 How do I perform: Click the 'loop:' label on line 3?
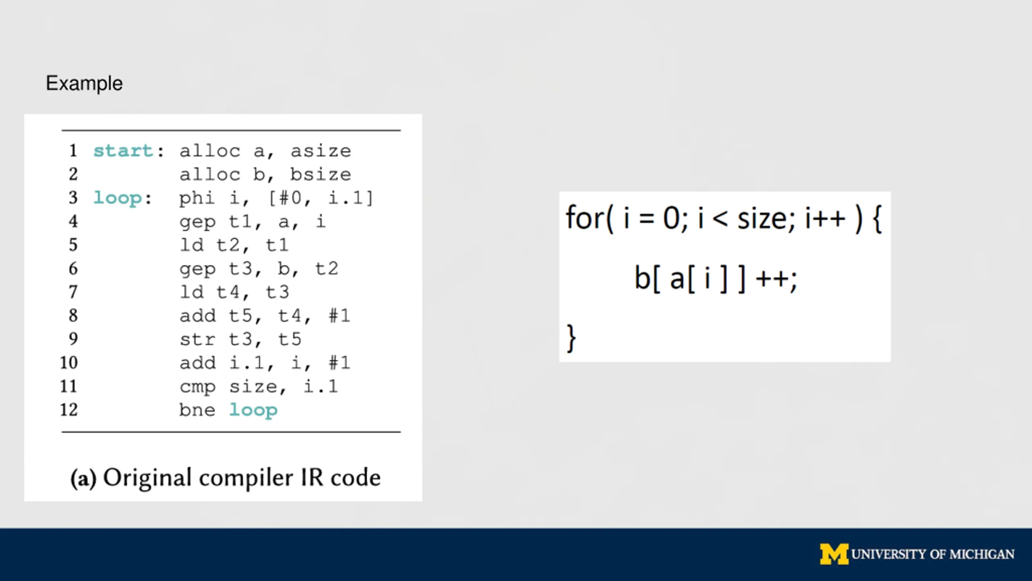click(123, 198)
